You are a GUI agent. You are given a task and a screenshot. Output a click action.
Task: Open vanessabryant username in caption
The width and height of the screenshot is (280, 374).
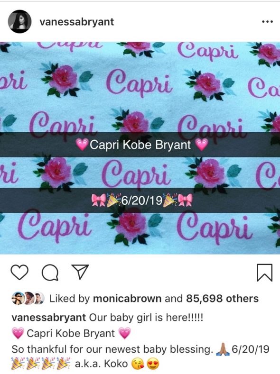49,318
